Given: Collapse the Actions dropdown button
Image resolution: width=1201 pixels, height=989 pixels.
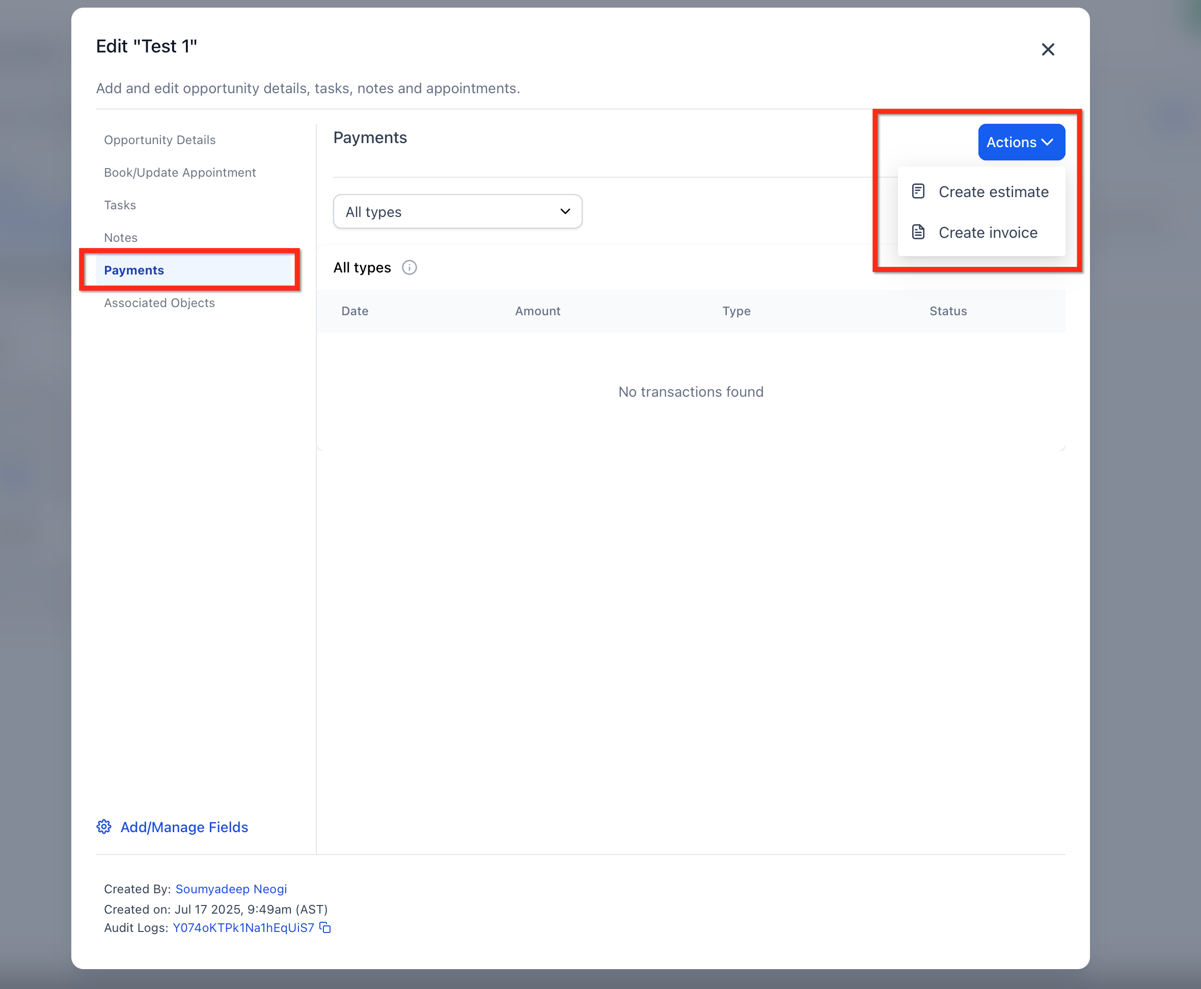Looking at the screenshot, I should 1021,142.
